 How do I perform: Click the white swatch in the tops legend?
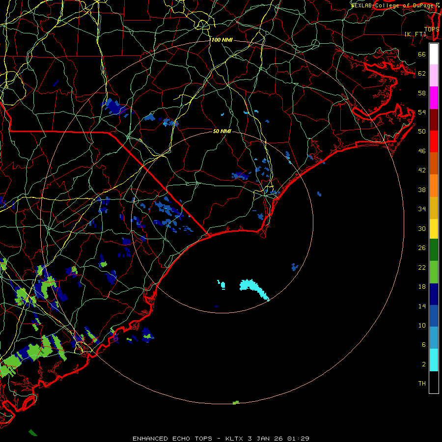click(x=434, y=54)
